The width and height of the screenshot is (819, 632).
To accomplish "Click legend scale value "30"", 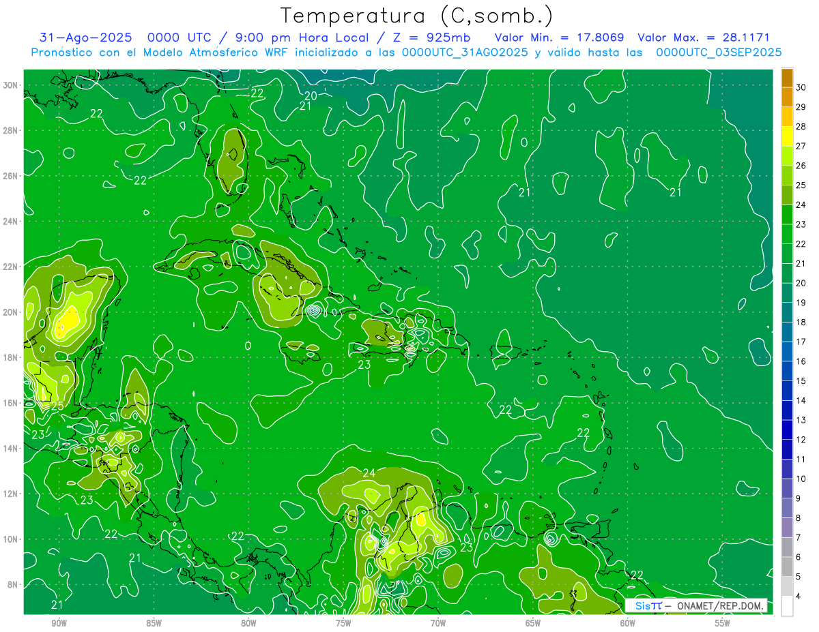I will [x=801, y=87].
